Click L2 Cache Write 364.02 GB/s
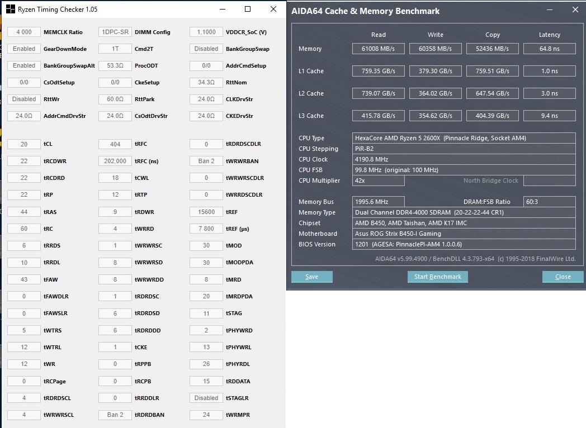The width and height of the screenshot is (586, 428). click(x=436, y=93)
